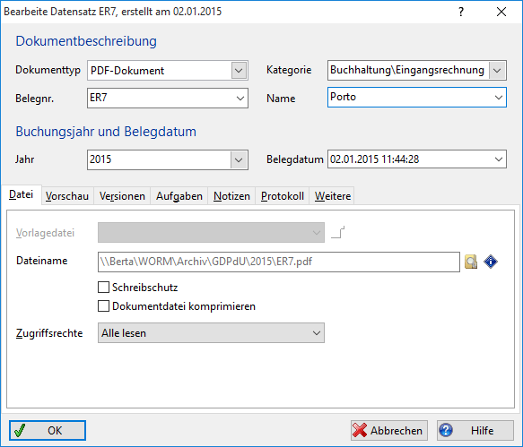Enable the Schreibschutz checkbox
The height and width of the screenshot is (447, 523).
[x=103, y=288]
